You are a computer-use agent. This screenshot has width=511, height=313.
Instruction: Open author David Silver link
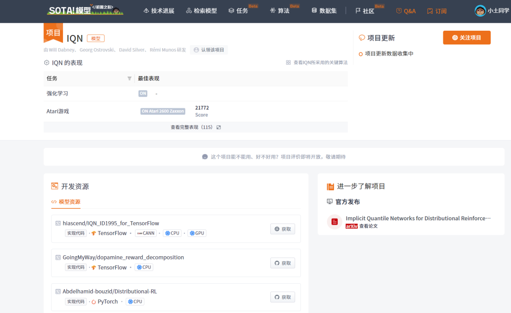[x=132, y=50]
